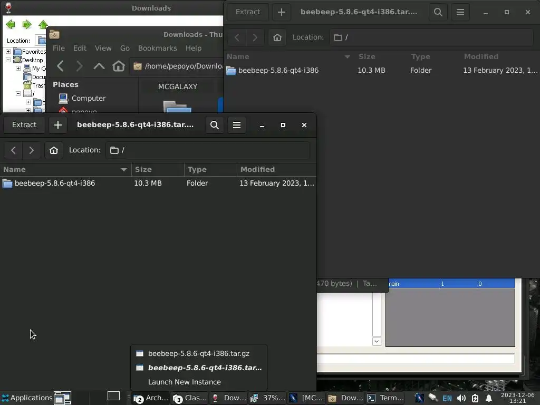Sort by Modified column in front archive window
Viewport: 540px width, 405px height.
(x=276, y=169)
